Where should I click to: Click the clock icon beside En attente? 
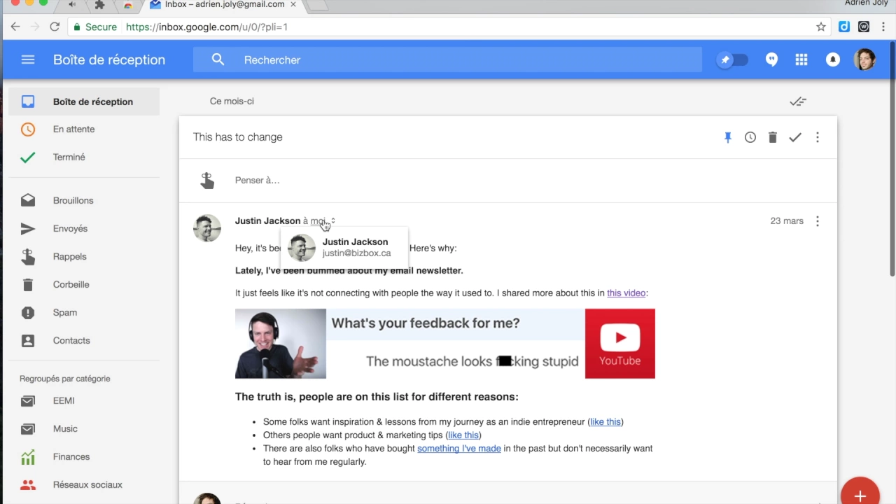tap(28, 129)
